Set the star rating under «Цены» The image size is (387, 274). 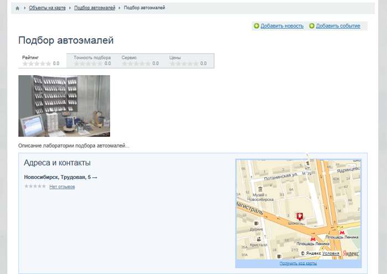(x=184, y=64)
